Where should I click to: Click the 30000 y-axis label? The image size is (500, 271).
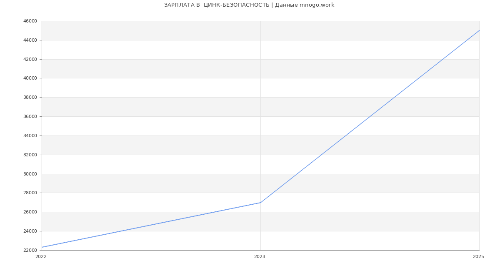tap(30, 174)
